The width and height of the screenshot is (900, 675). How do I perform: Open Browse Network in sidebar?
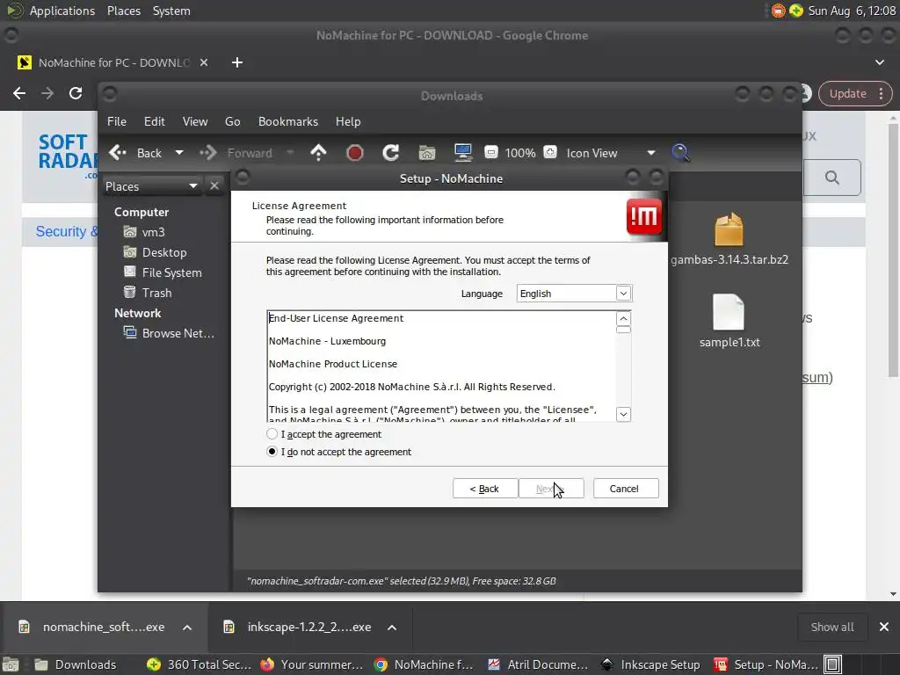click(x=170, y=333)
